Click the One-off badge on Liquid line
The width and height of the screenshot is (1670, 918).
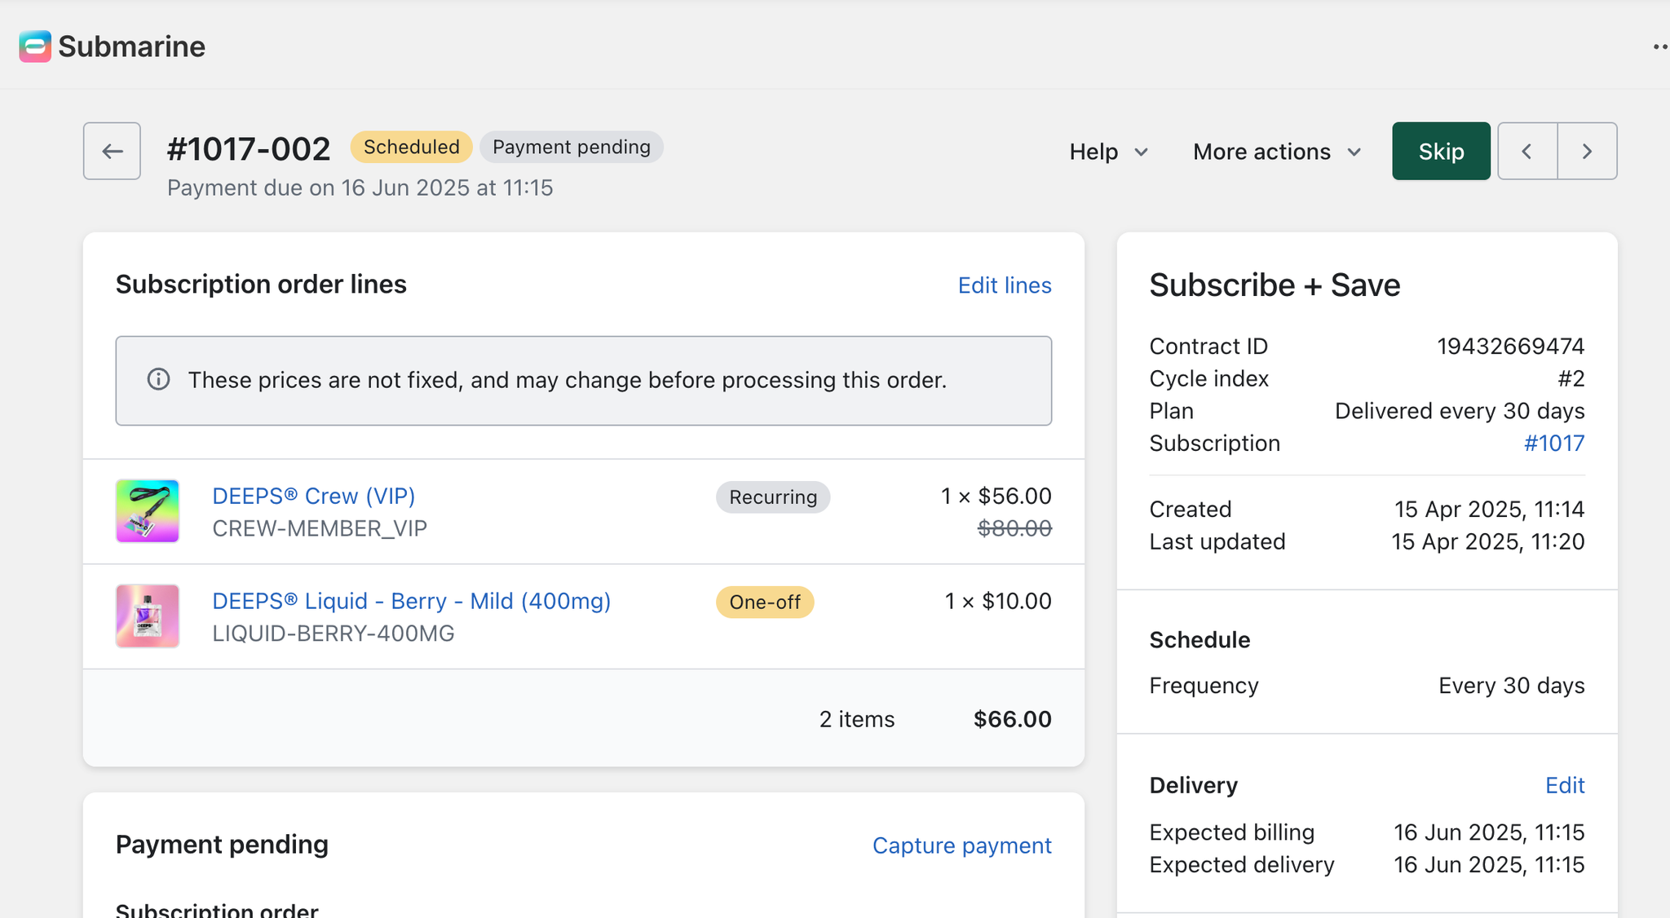coord(764,602)
